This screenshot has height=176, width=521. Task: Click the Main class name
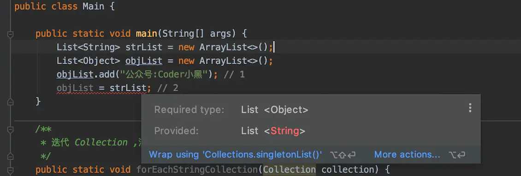[94, 6]
